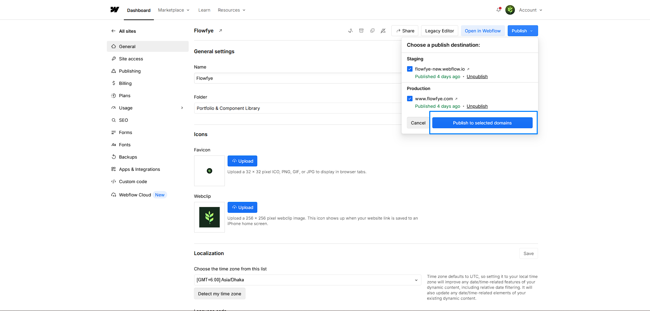Open the Account dropdown
Image resolution: width=650 pixels, height=311 pixels.
(531, 10)
